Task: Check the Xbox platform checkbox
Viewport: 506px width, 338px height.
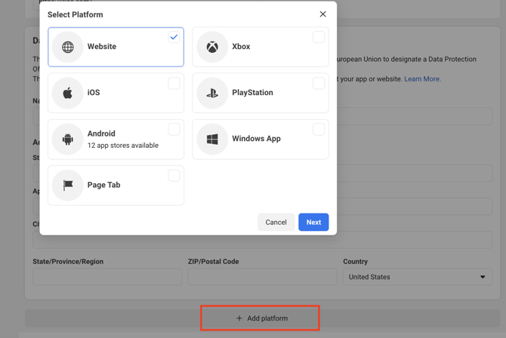Action: coord(319,37)
